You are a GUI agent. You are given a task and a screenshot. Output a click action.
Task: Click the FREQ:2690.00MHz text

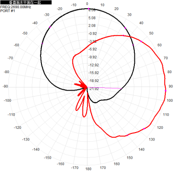pos(16,7)
